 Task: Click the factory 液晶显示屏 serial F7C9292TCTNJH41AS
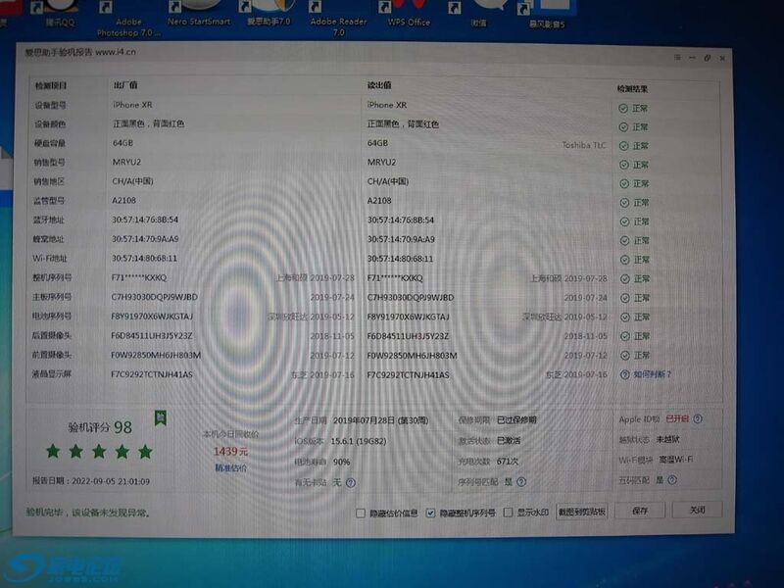[x=152, y=374]
